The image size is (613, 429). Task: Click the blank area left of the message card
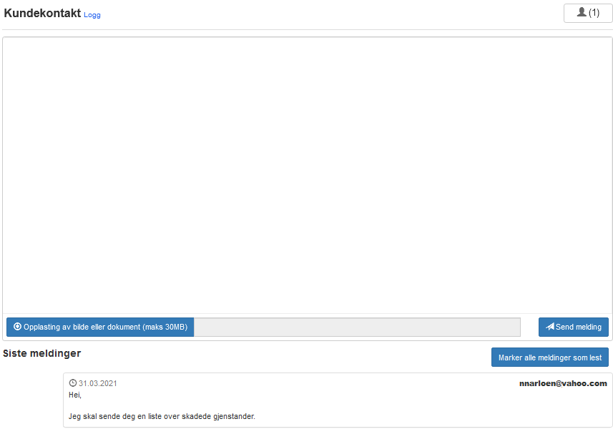click(32, 400)
